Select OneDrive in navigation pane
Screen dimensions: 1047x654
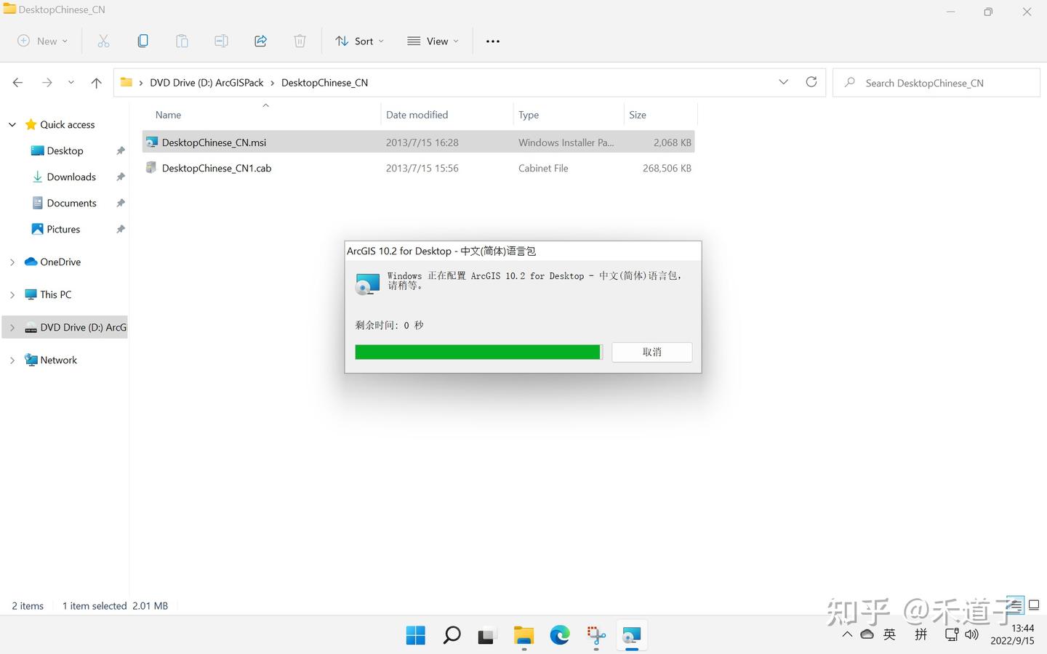click(60, 262)
